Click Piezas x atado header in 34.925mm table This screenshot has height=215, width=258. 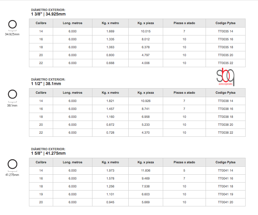[184, 23]
